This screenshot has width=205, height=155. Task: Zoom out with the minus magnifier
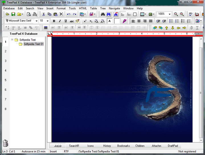[176, 14]
